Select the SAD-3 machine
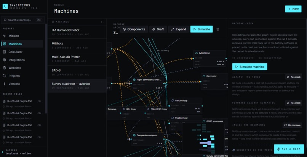 click(x=77, y=72)
